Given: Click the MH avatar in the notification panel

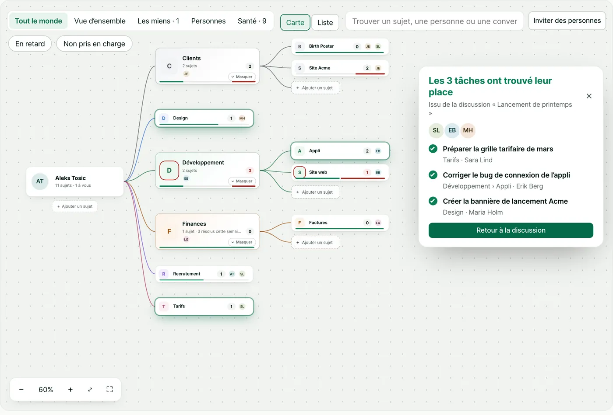Looking at the screenshot, I should 468,130.
